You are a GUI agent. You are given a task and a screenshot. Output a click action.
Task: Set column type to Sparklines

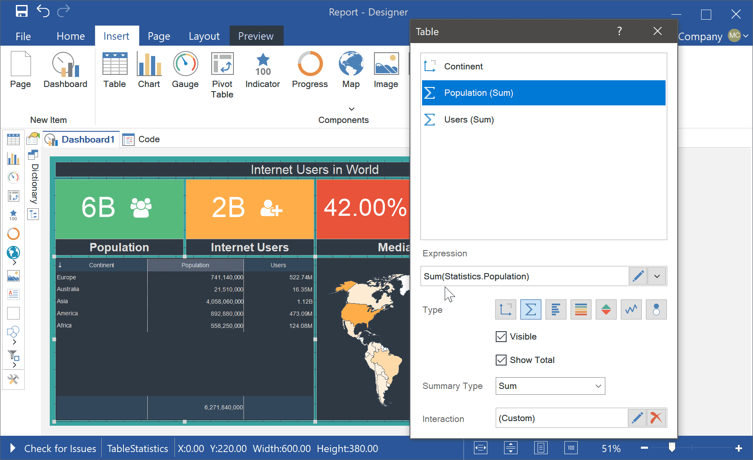(x=631, y=309)
